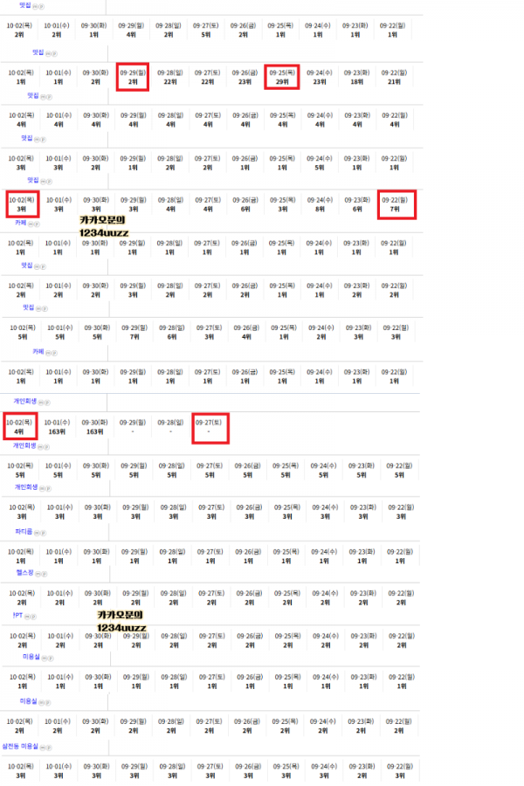Follow the PT keyword link
This screenshot has width=524, height=786.
point(17,616)
